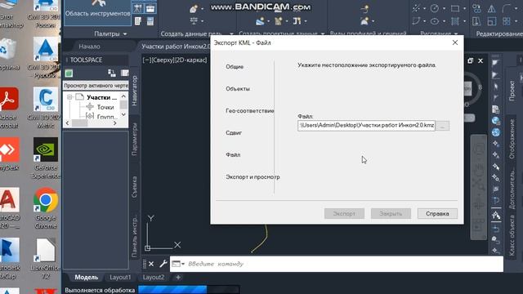
Task: Open Google Chrome desktop shortcut
Action: pos(46,208)
